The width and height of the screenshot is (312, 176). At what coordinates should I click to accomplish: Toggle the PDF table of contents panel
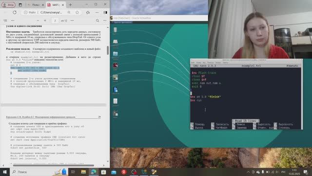5,21
